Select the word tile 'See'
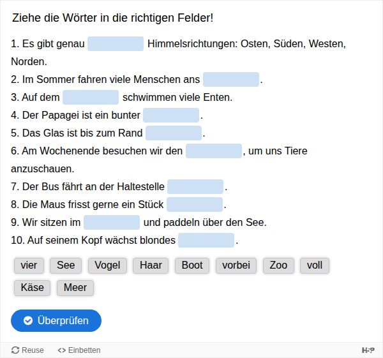 (66, 265)
